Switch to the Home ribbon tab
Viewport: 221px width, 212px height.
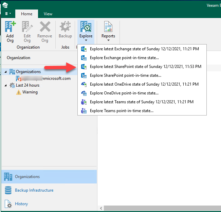tap(26, 14)
